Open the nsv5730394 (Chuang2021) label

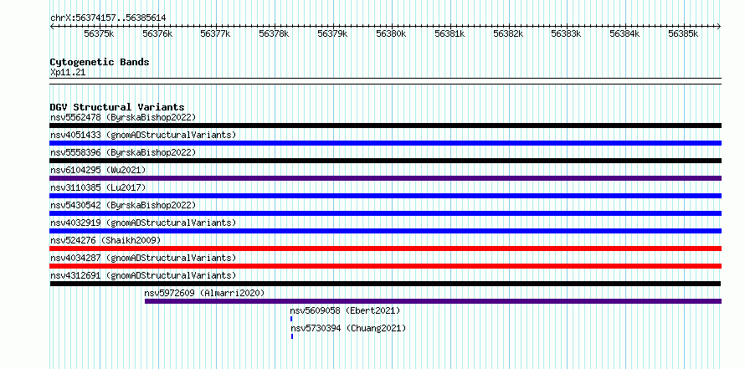(348, 328)
